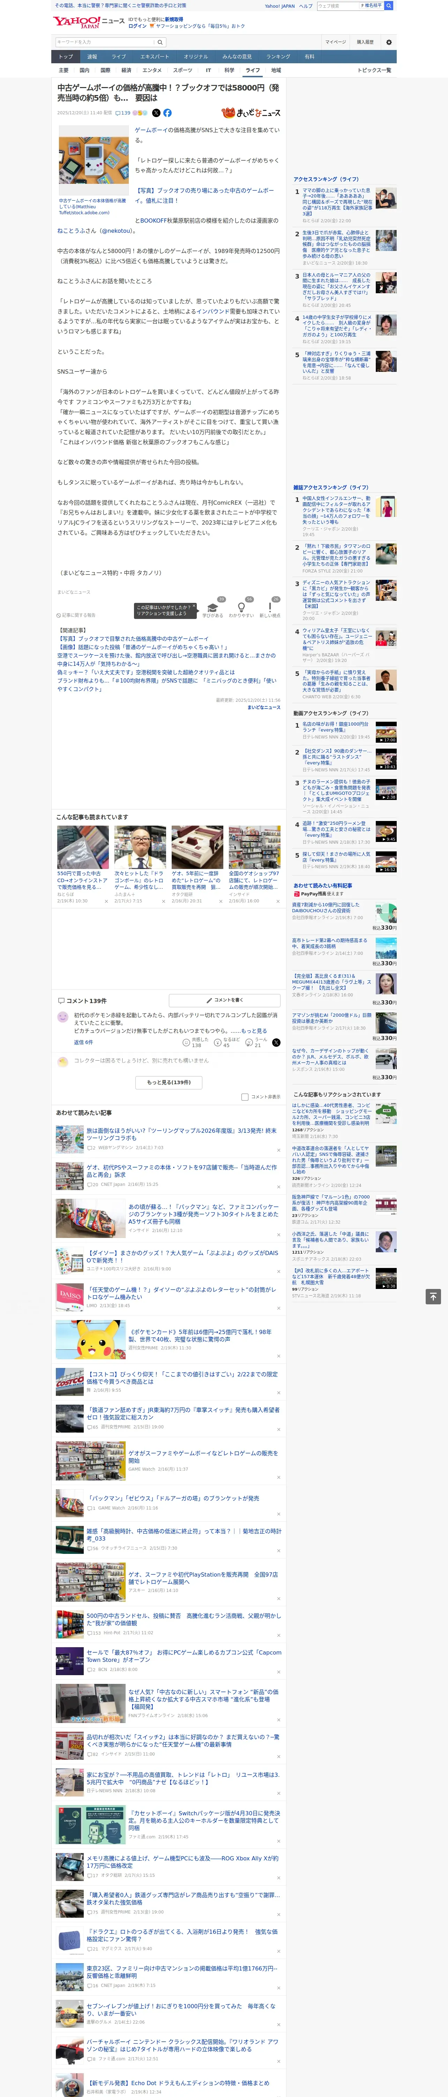Open related link about 偽ミッキー
448x2097 pixels.
[145, 672]
